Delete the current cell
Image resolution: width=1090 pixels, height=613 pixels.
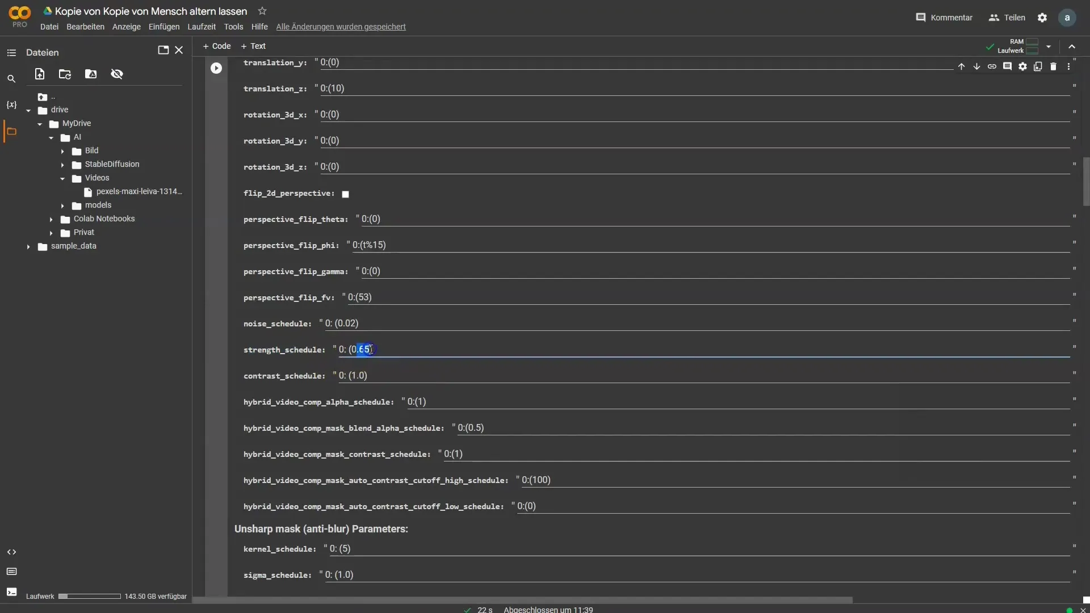coord(1053,66)
